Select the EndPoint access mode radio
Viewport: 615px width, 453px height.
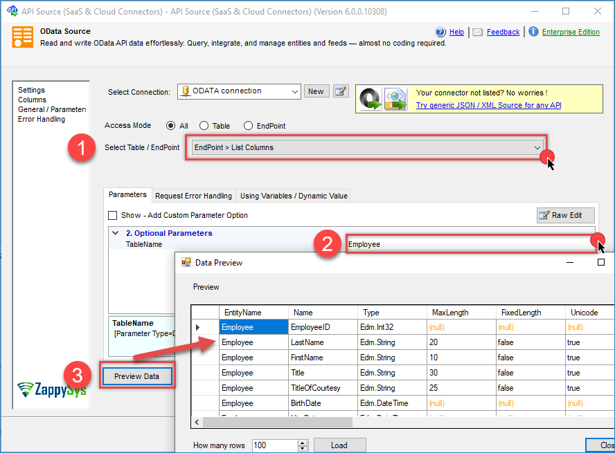248,126
